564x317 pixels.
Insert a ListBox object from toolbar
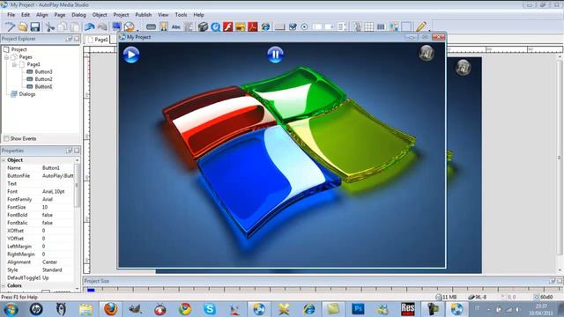342,27
